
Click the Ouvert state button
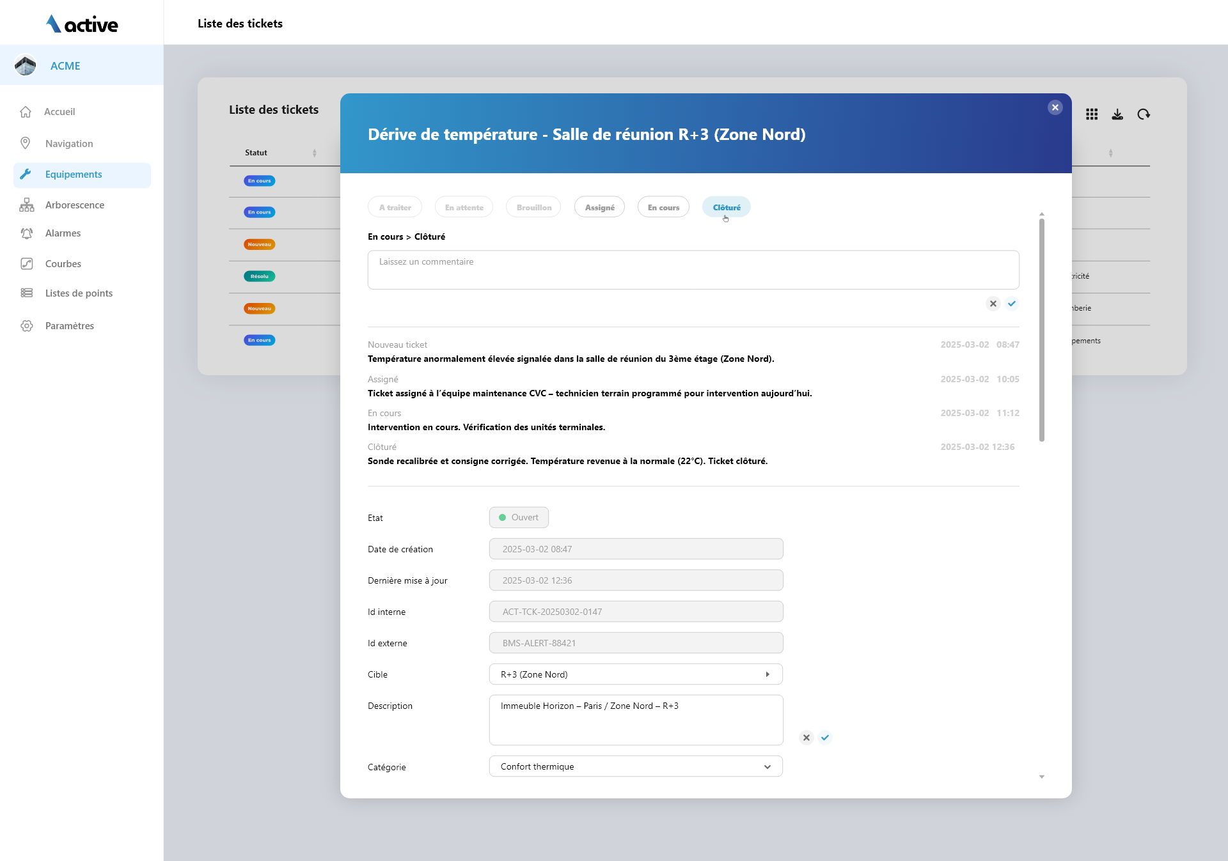coord(519,518)
